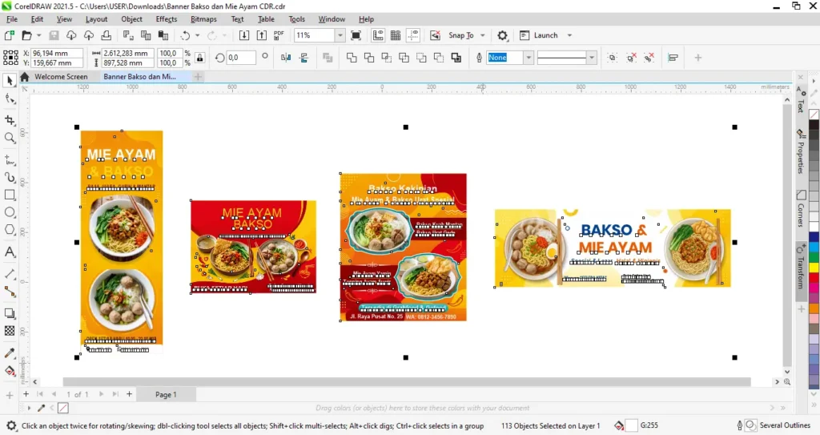Click the Import icon
Screen dimensions: 820x435
244,35
